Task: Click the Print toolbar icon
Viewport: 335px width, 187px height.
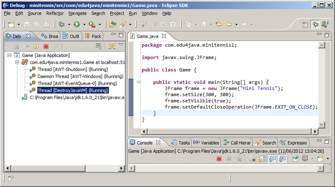Action: 46,24
